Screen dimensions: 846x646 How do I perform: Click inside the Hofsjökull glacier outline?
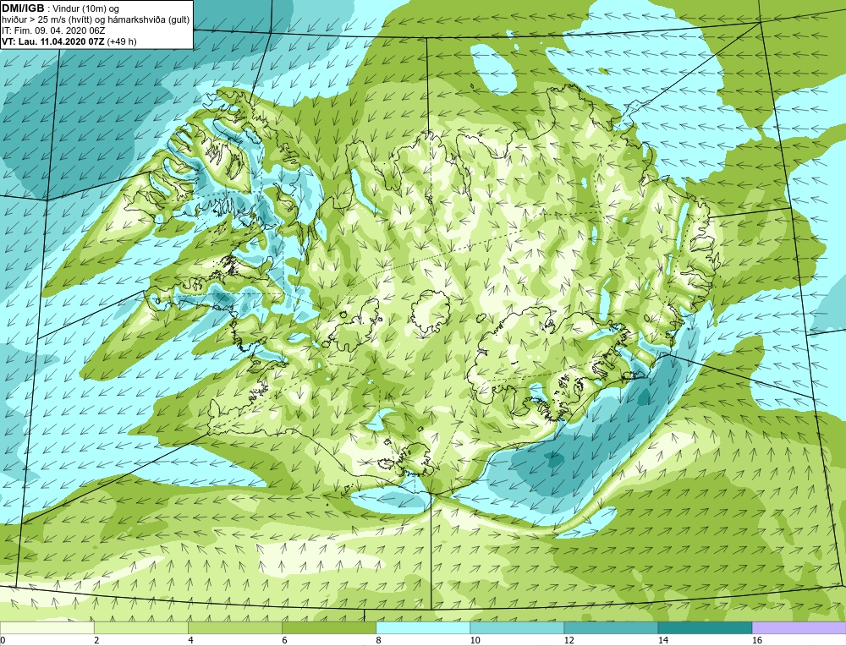click(431, 312)
